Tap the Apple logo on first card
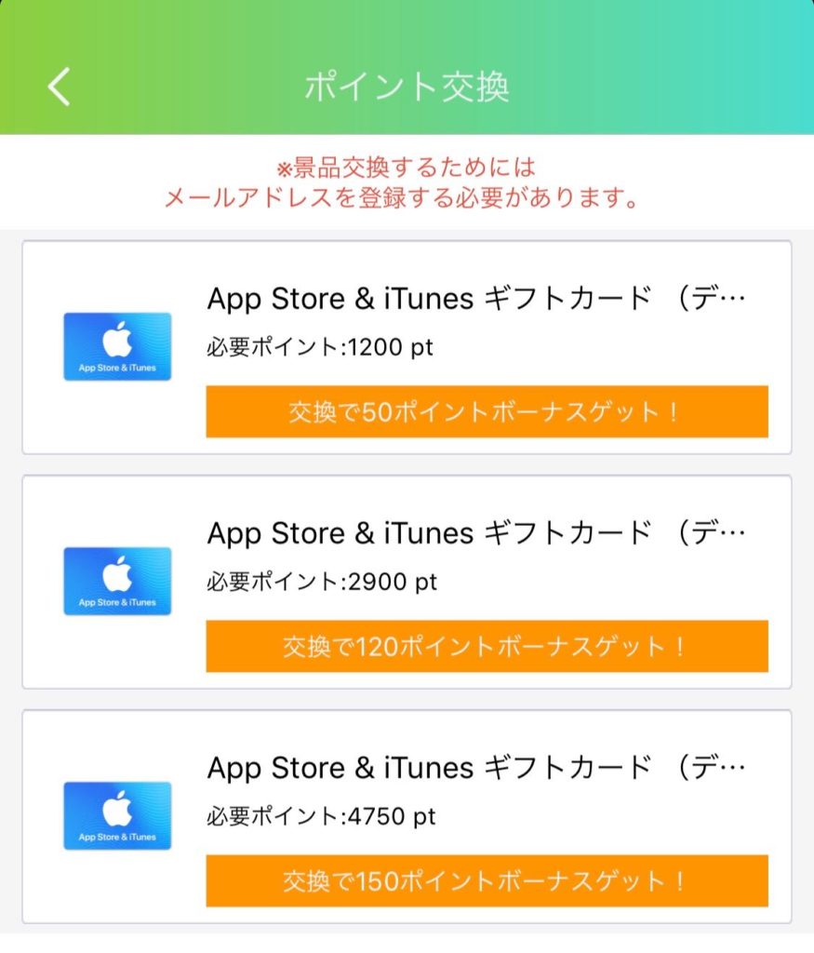Image resolution: width=814 pixels, height=953 pixels. click(x=118, y=339)
